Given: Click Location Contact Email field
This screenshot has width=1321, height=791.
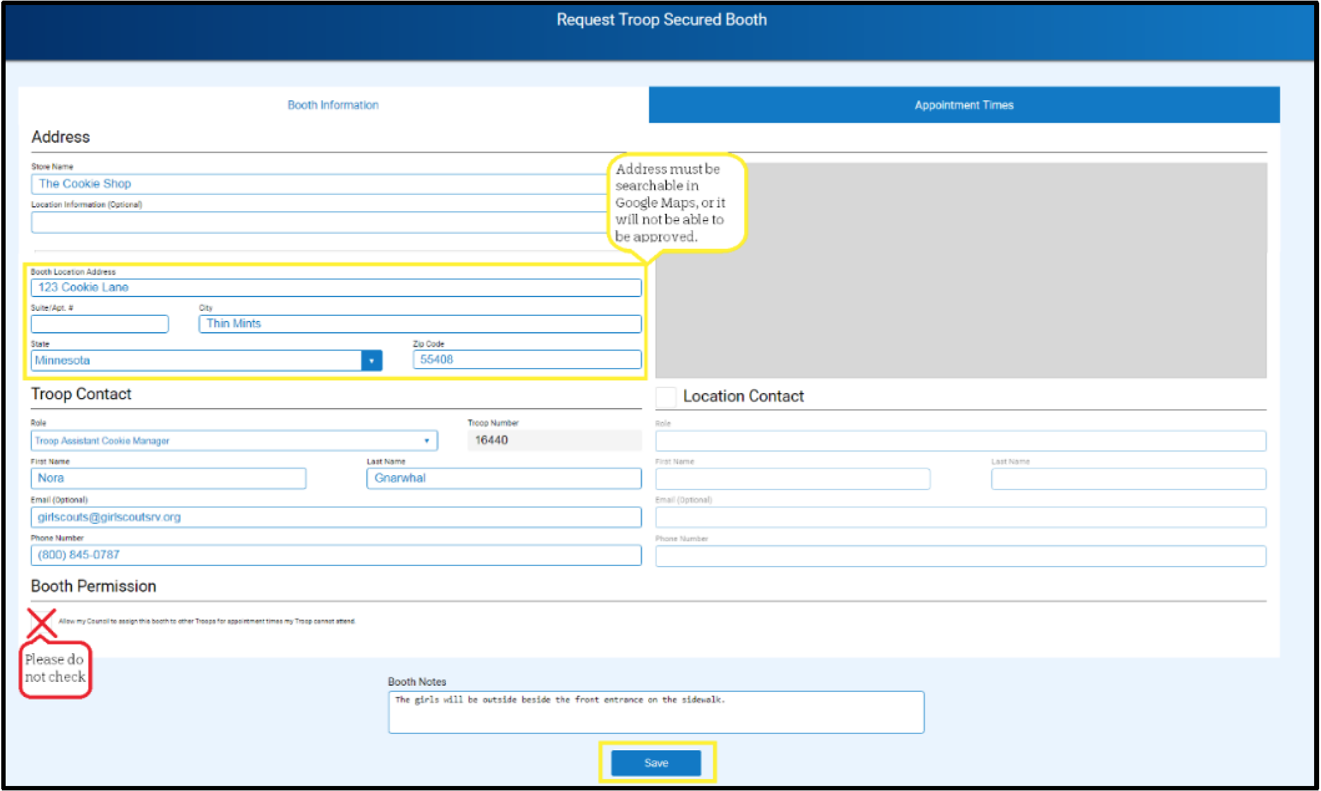Looking at the screenshot, I should 960,517.
